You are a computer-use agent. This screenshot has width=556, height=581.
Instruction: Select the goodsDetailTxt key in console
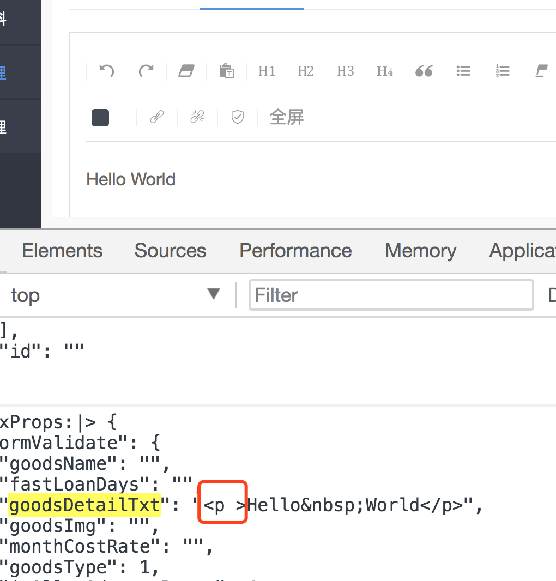pos(84,505)
